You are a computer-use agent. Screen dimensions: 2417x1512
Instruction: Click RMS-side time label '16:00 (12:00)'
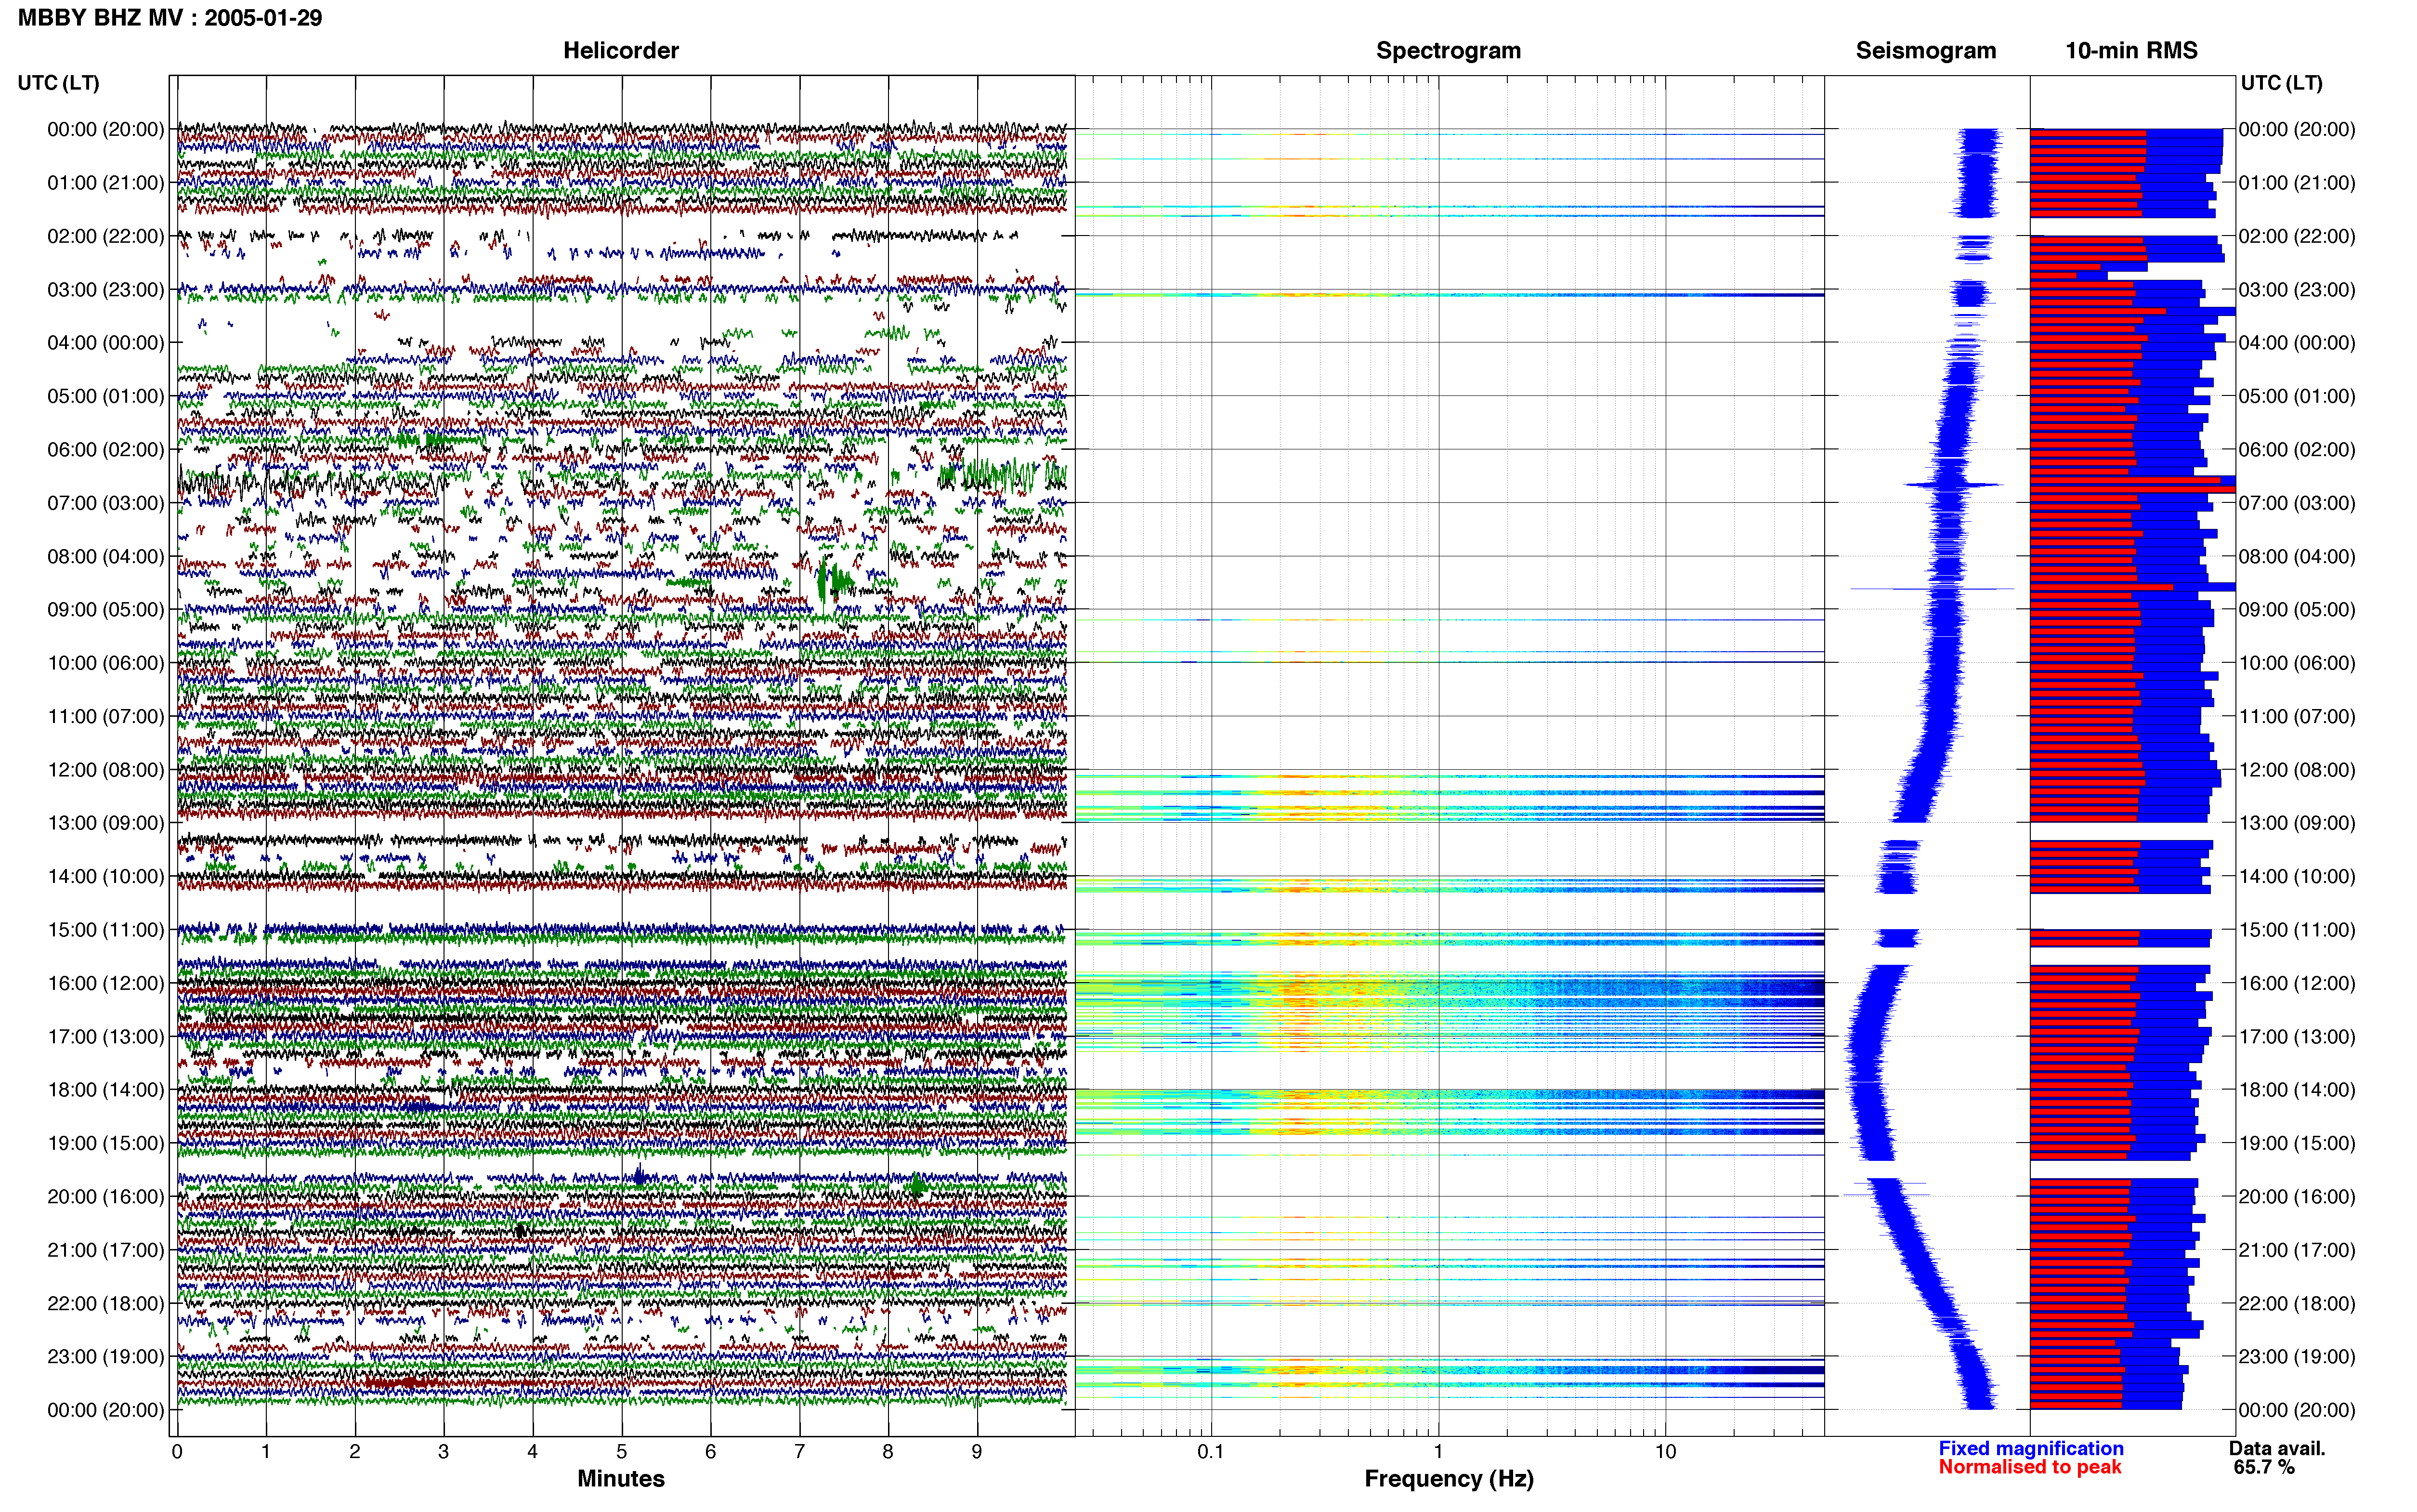[x=2297, y=983]
